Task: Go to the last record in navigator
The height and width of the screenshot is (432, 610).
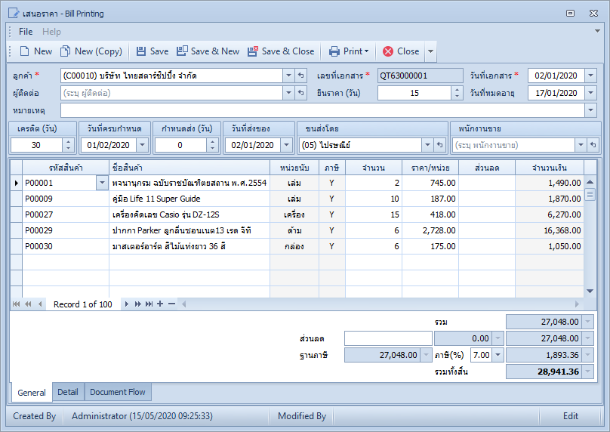Action: pos(149,304)
